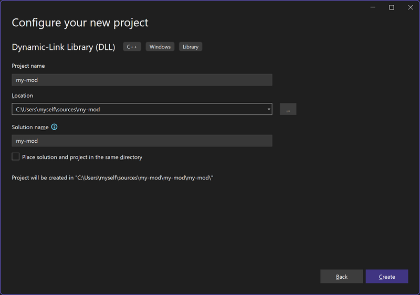Click inside the Location path combo box
This screenshot has width=420, height=295.
(136, 109)
